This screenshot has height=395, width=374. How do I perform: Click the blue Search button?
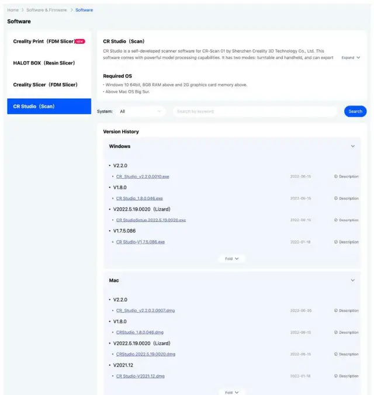pyautogui.click(x=355, y=111)
